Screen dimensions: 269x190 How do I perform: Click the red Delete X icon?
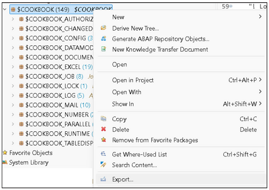[103, 129]
